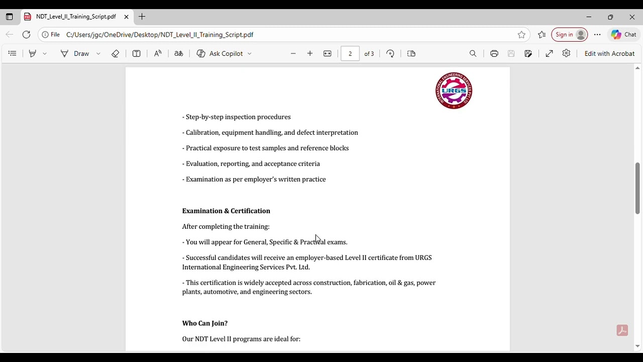Expand the highlight color options dropdown
This screenshot has width=643, height=362.
45,53
